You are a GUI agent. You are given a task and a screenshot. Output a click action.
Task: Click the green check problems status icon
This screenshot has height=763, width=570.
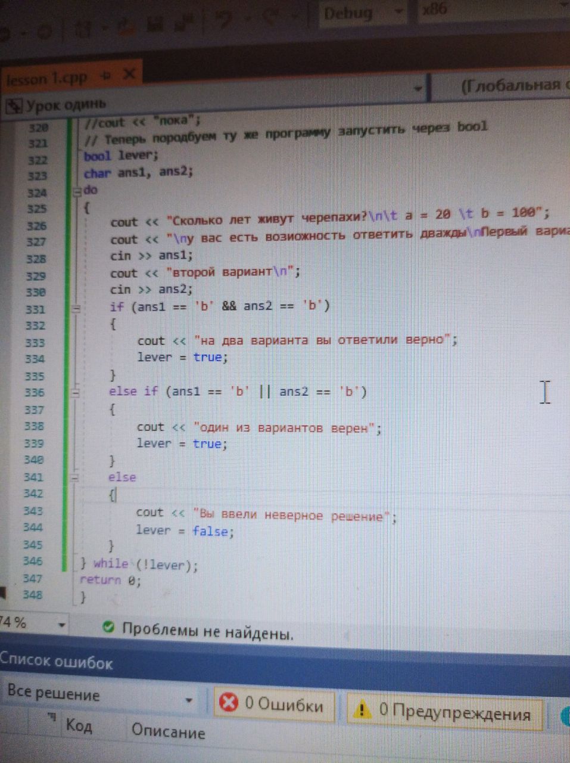(x=108, y=626)
